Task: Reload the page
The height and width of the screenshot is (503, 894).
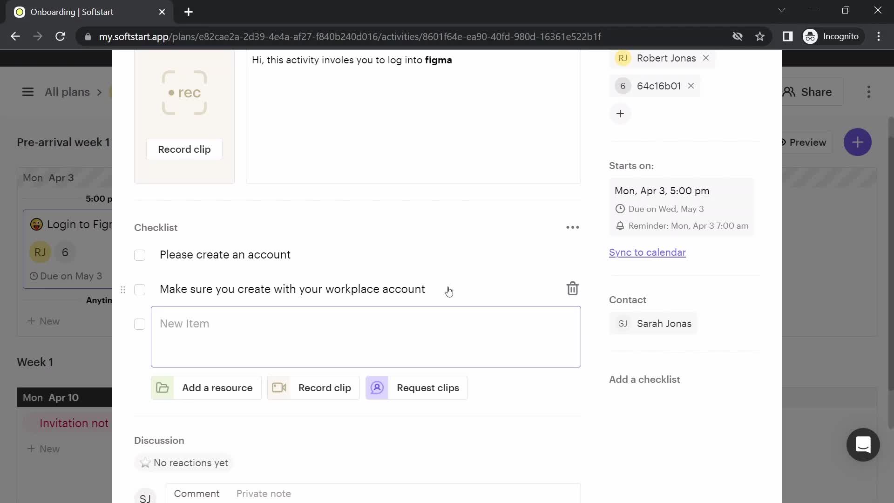Action: pos(60,36)
